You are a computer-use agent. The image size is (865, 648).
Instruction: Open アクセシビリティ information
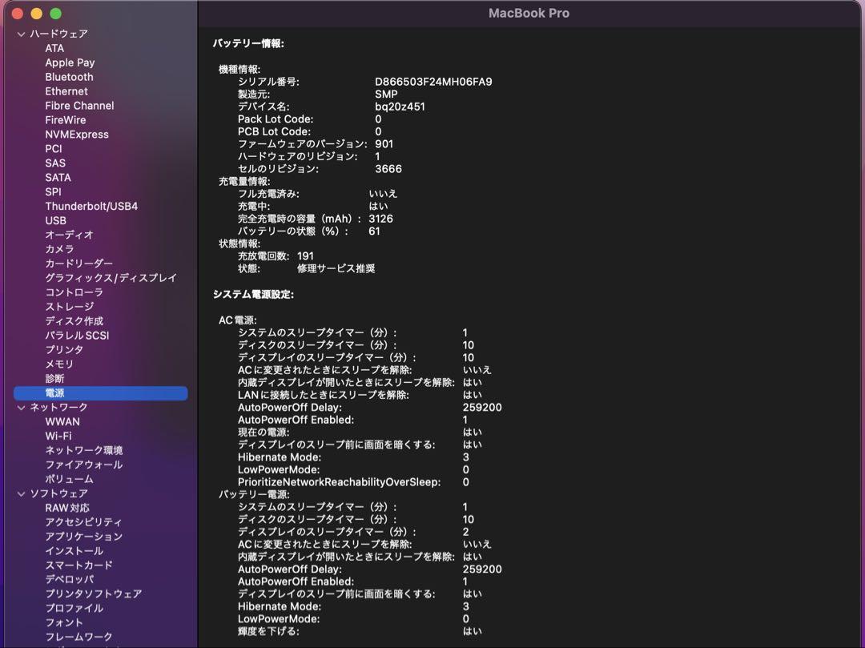[x=83, y=522]
